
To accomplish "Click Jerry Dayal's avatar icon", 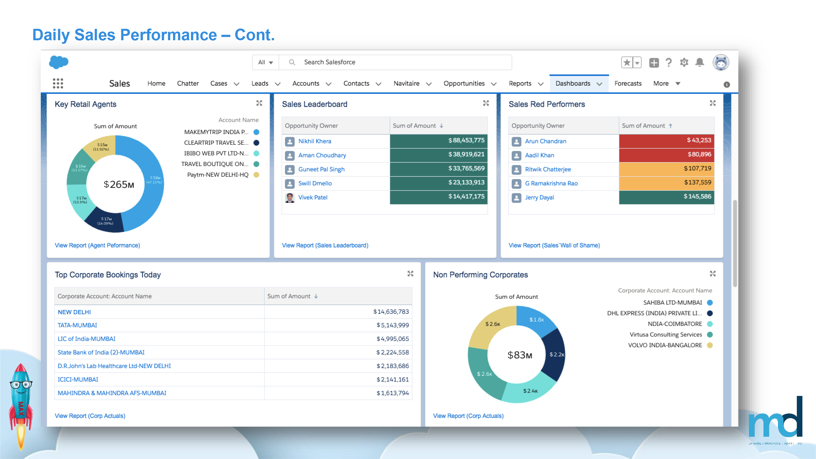I will pyautogui.click(x=516, y=198).
